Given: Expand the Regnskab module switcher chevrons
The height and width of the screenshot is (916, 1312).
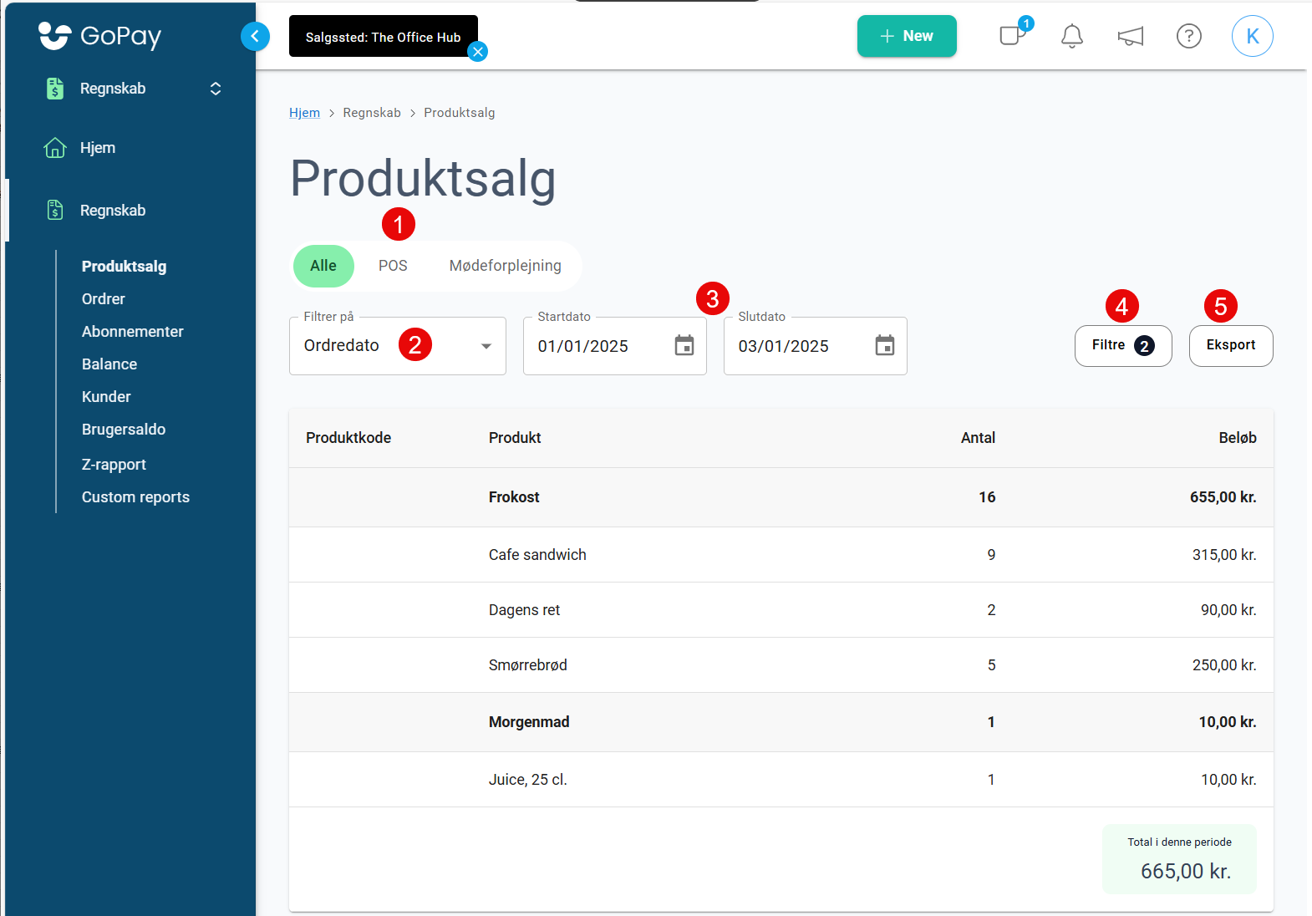Looking at the screenshot, I should click(216, 89).
